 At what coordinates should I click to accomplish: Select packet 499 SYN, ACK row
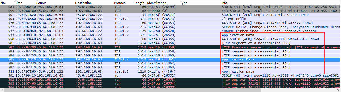[x=170, y=11]
